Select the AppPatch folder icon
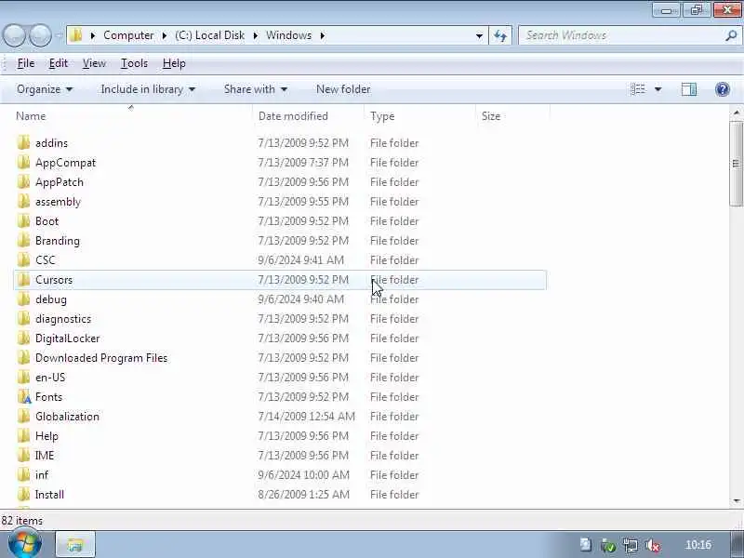This screenshot has height=558, width=744. tap(23, 181)
